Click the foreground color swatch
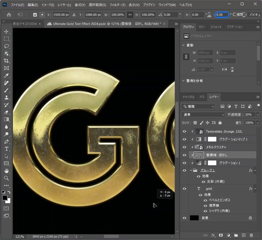 click(x=5, y=198)
